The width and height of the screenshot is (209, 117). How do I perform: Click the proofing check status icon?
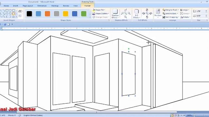pos(20,115)
